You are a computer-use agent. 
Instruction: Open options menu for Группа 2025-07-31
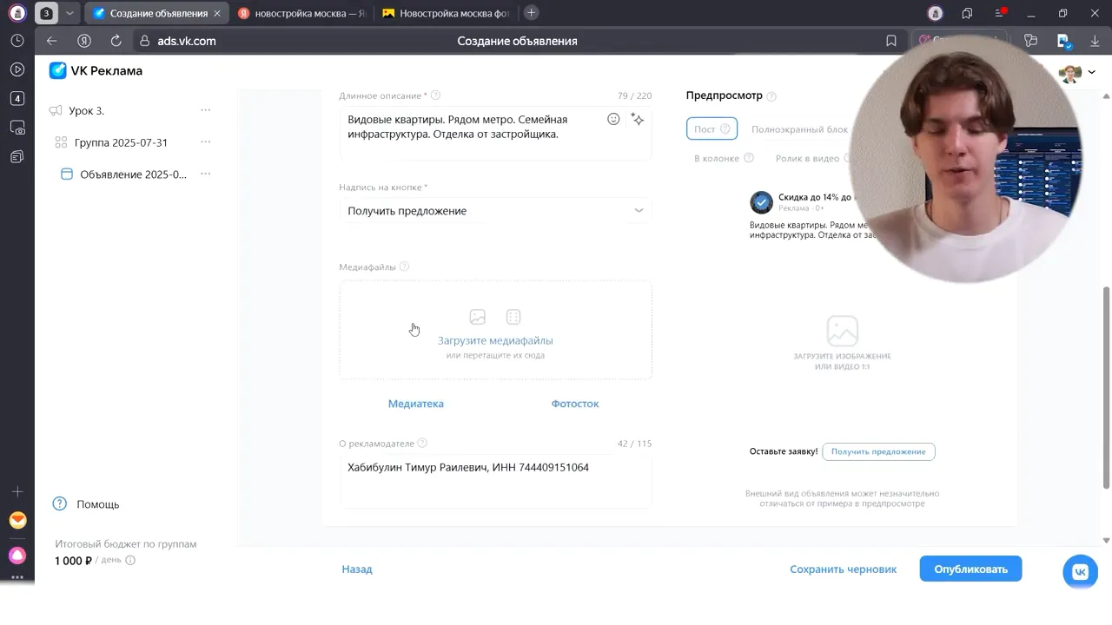205,141
